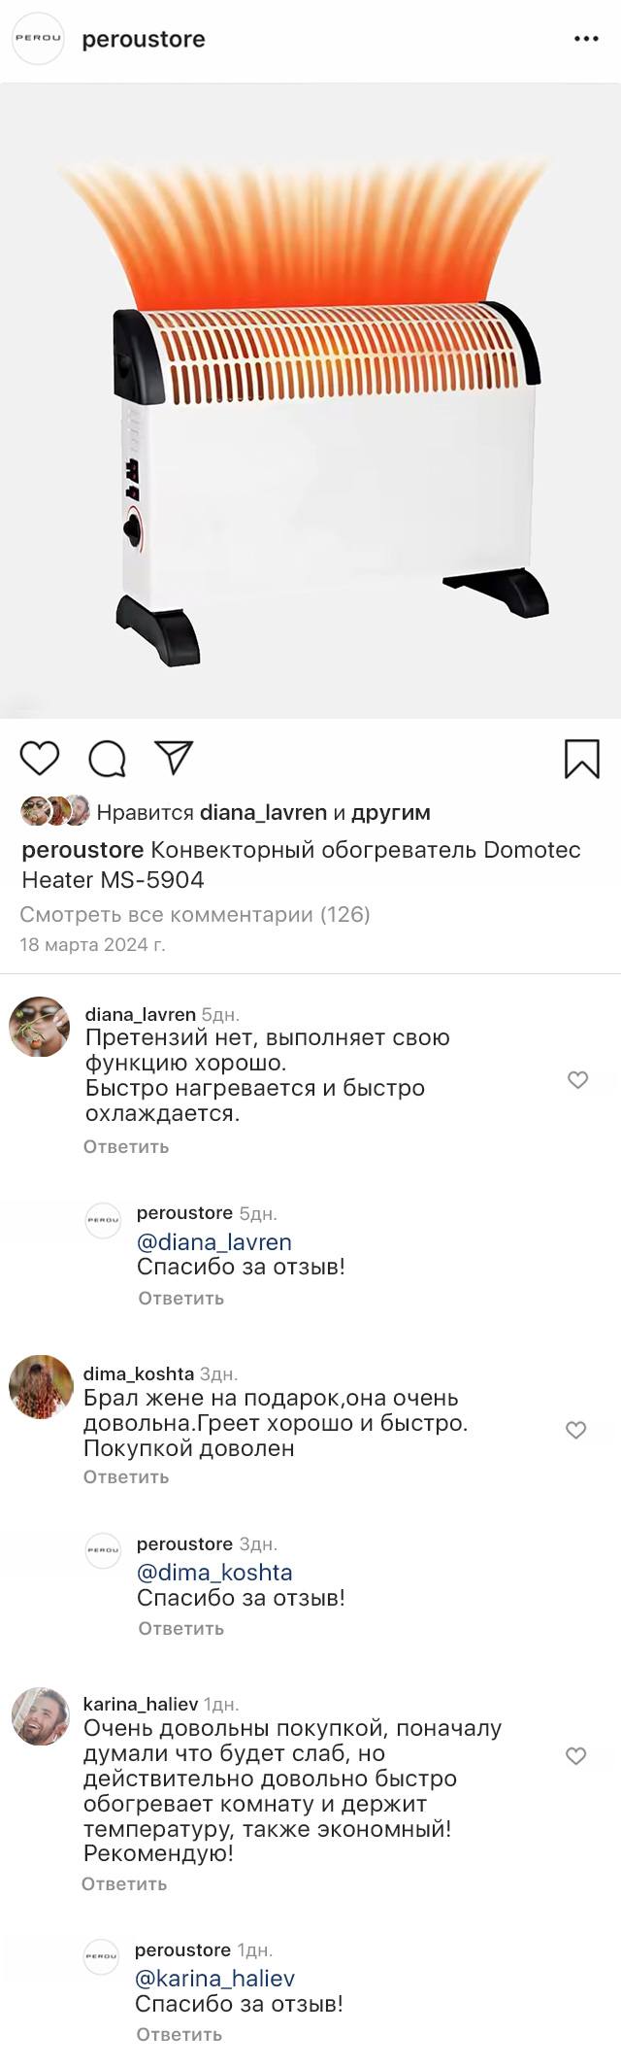Reply to karina_haliev's comment
The image size is (621, 2067).
click(x=124, y=1884)
